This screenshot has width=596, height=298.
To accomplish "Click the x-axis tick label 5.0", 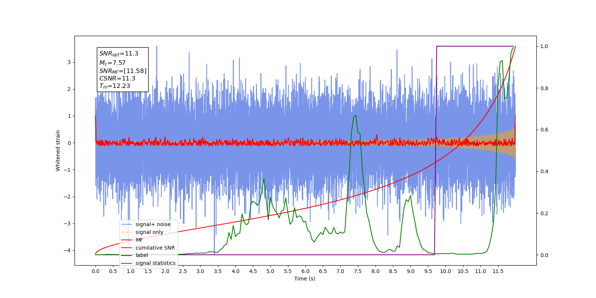I will (270, 271).
